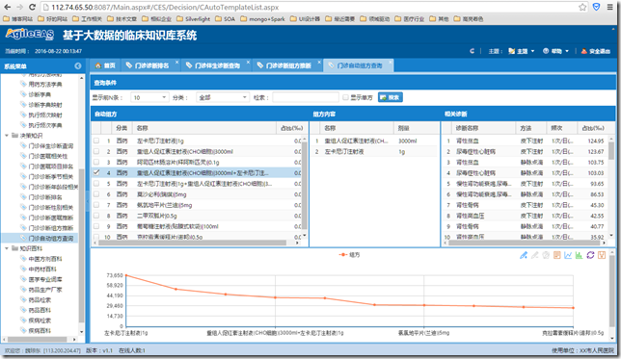Click the 决策知识 folder icon
The height and width of the screenshot is (359, 621).
(x=14, y=135)
